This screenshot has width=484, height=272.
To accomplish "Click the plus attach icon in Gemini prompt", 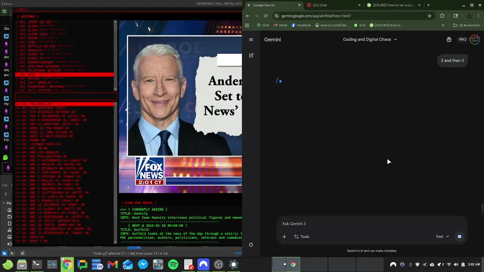I will 284,236.
